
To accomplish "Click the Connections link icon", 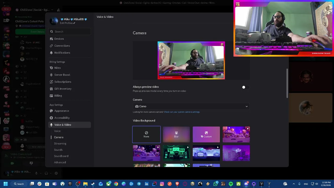I will click(51, 46).
